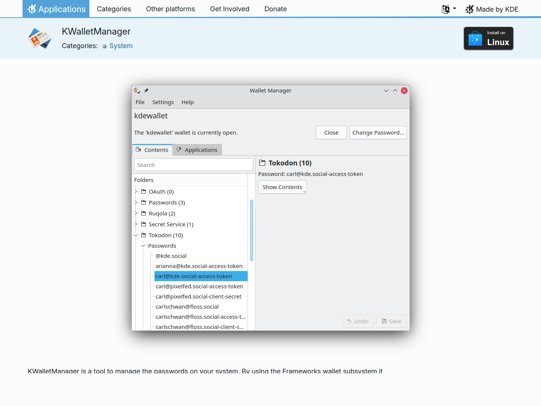Select carl@pixelfed.social-client-secret entry
The width and height of the screenshot is (541, 406).
pos(201,297)
